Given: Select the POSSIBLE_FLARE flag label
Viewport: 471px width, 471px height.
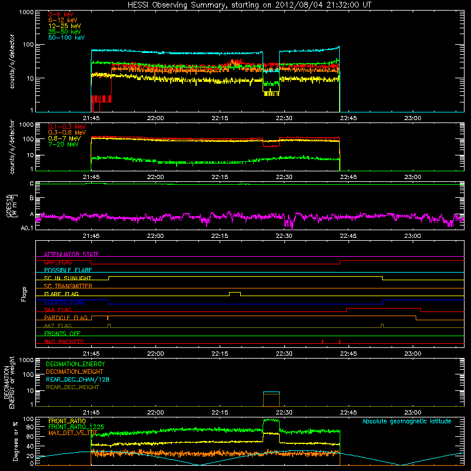Looking at the screenshot, I should pyautogui.click(x=68, y=270).
